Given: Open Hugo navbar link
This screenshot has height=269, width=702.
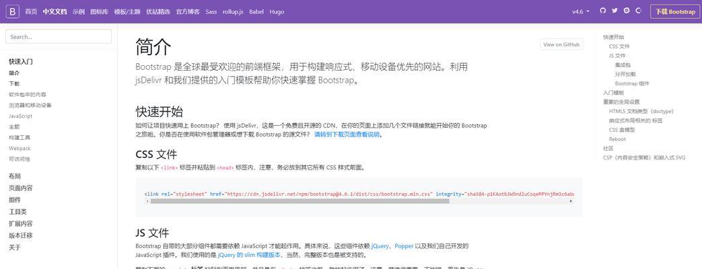Looking at the screenshot, I should click(277, 11).
